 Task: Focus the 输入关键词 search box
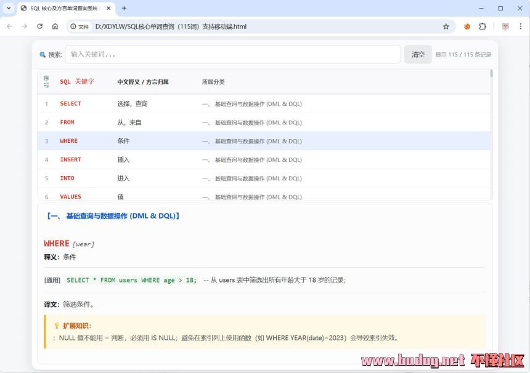coord(233,54)
